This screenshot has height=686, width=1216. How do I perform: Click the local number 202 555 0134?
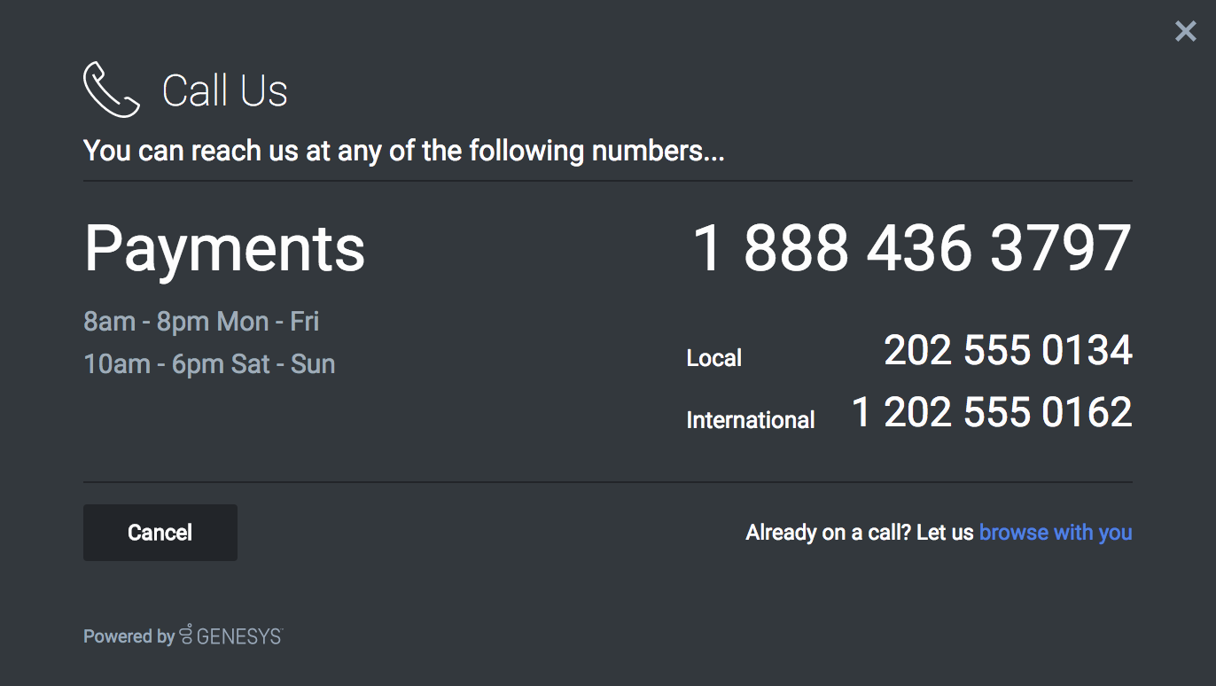pyautogui.click(x=1009, y=350)
